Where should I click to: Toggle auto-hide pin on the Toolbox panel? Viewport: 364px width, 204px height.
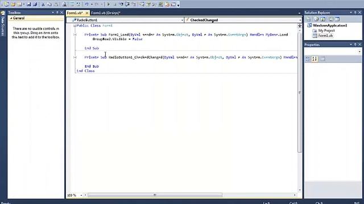(x=57, y=12)
